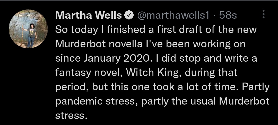Viewport: 278px width, 125px height.
Task: Click the tweet line starting 'So today'
Action: [156, 30]
